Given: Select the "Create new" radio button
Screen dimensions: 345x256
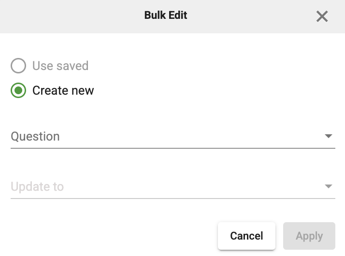Looking at the screenshot, I should tap(18, 90).
